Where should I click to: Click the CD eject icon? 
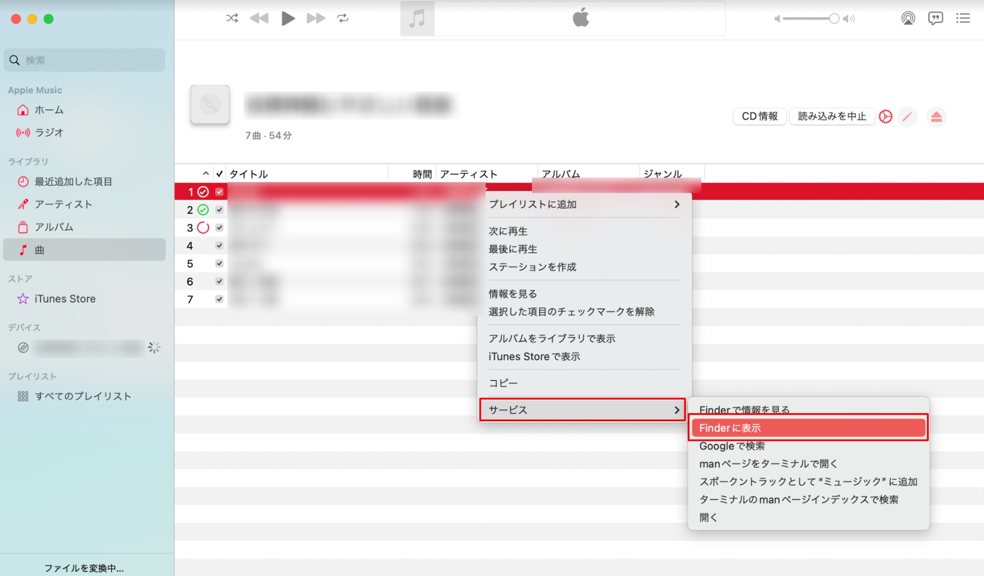(x=936, y=117)
